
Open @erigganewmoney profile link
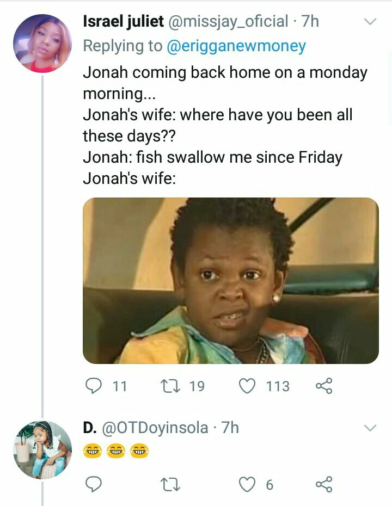(236, 46)
